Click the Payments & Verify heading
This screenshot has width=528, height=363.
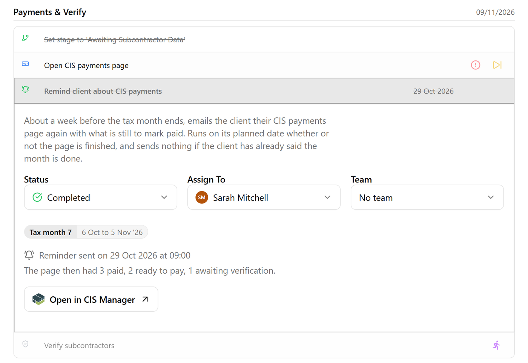[50, 12]
